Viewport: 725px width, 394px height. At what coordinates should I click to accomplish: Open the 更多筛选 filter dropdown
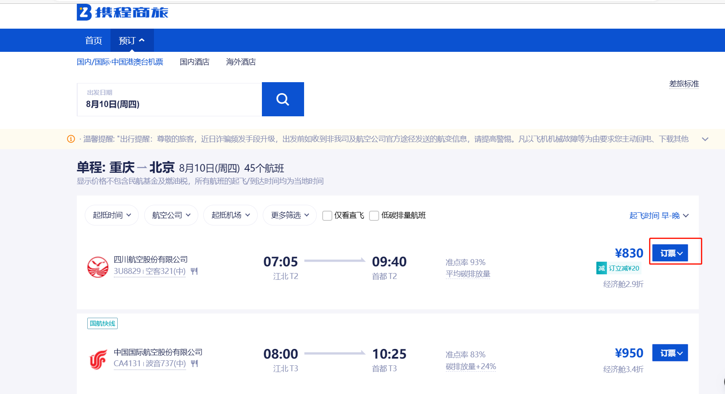290,215
